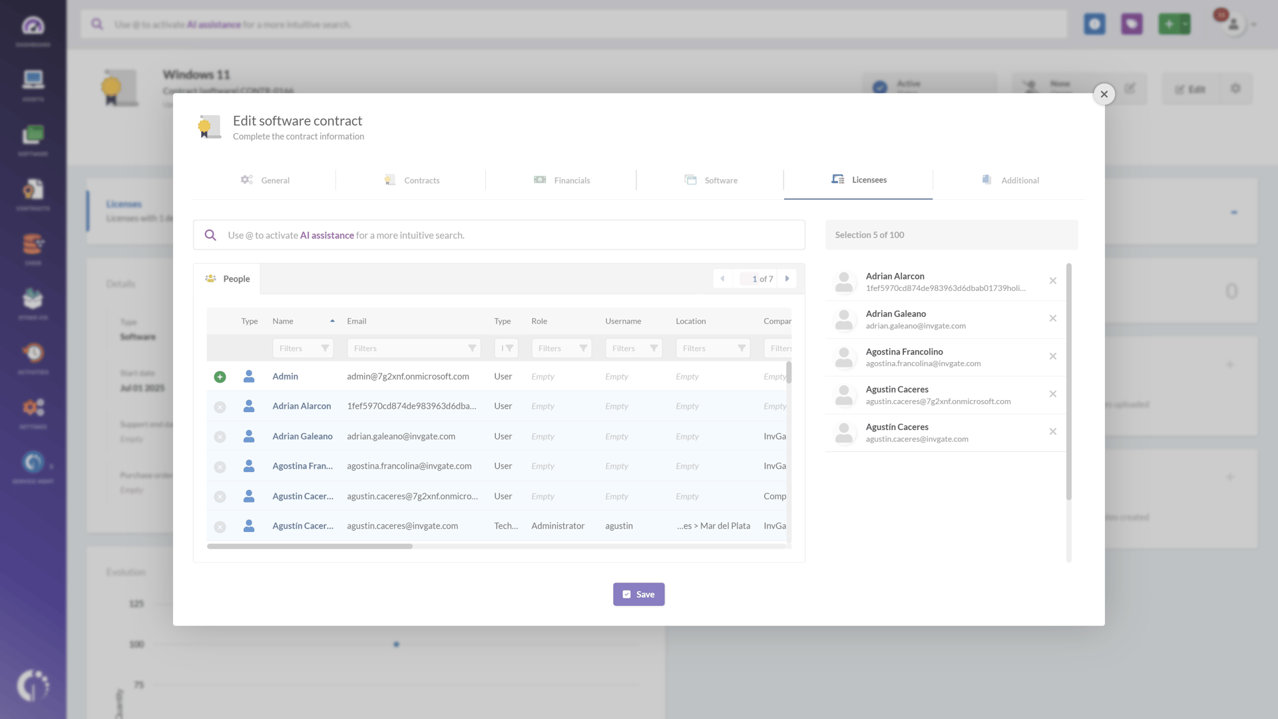This screenshot has width=1278, height=719.
Task: Deselect the Agustin Caceres 7g2xnf row toggle
Action: pyautogui.click(x=220, y=497)
